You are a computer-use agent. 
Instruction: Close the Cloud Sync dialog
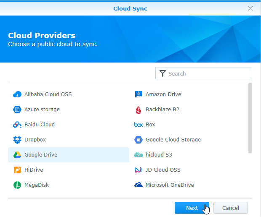click(250, 8)
